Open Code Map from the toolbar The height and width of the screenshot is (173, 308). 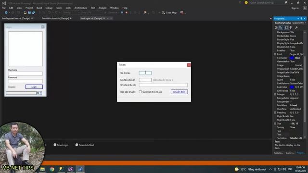coord(169,12)
